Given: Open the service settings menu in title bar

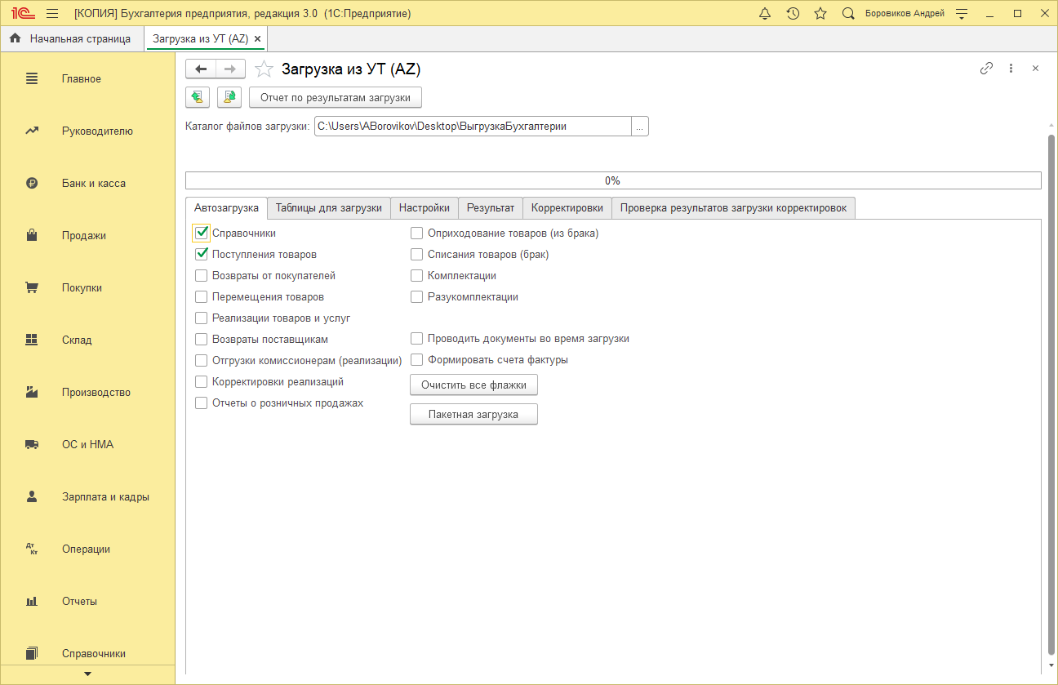Looking at the screenshot, I should (x=962, y=14).
